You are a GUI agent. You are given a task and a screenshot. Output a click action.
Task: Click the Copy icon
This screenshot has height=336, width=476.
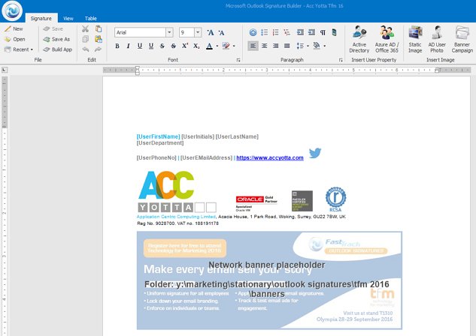click(85, 39)
